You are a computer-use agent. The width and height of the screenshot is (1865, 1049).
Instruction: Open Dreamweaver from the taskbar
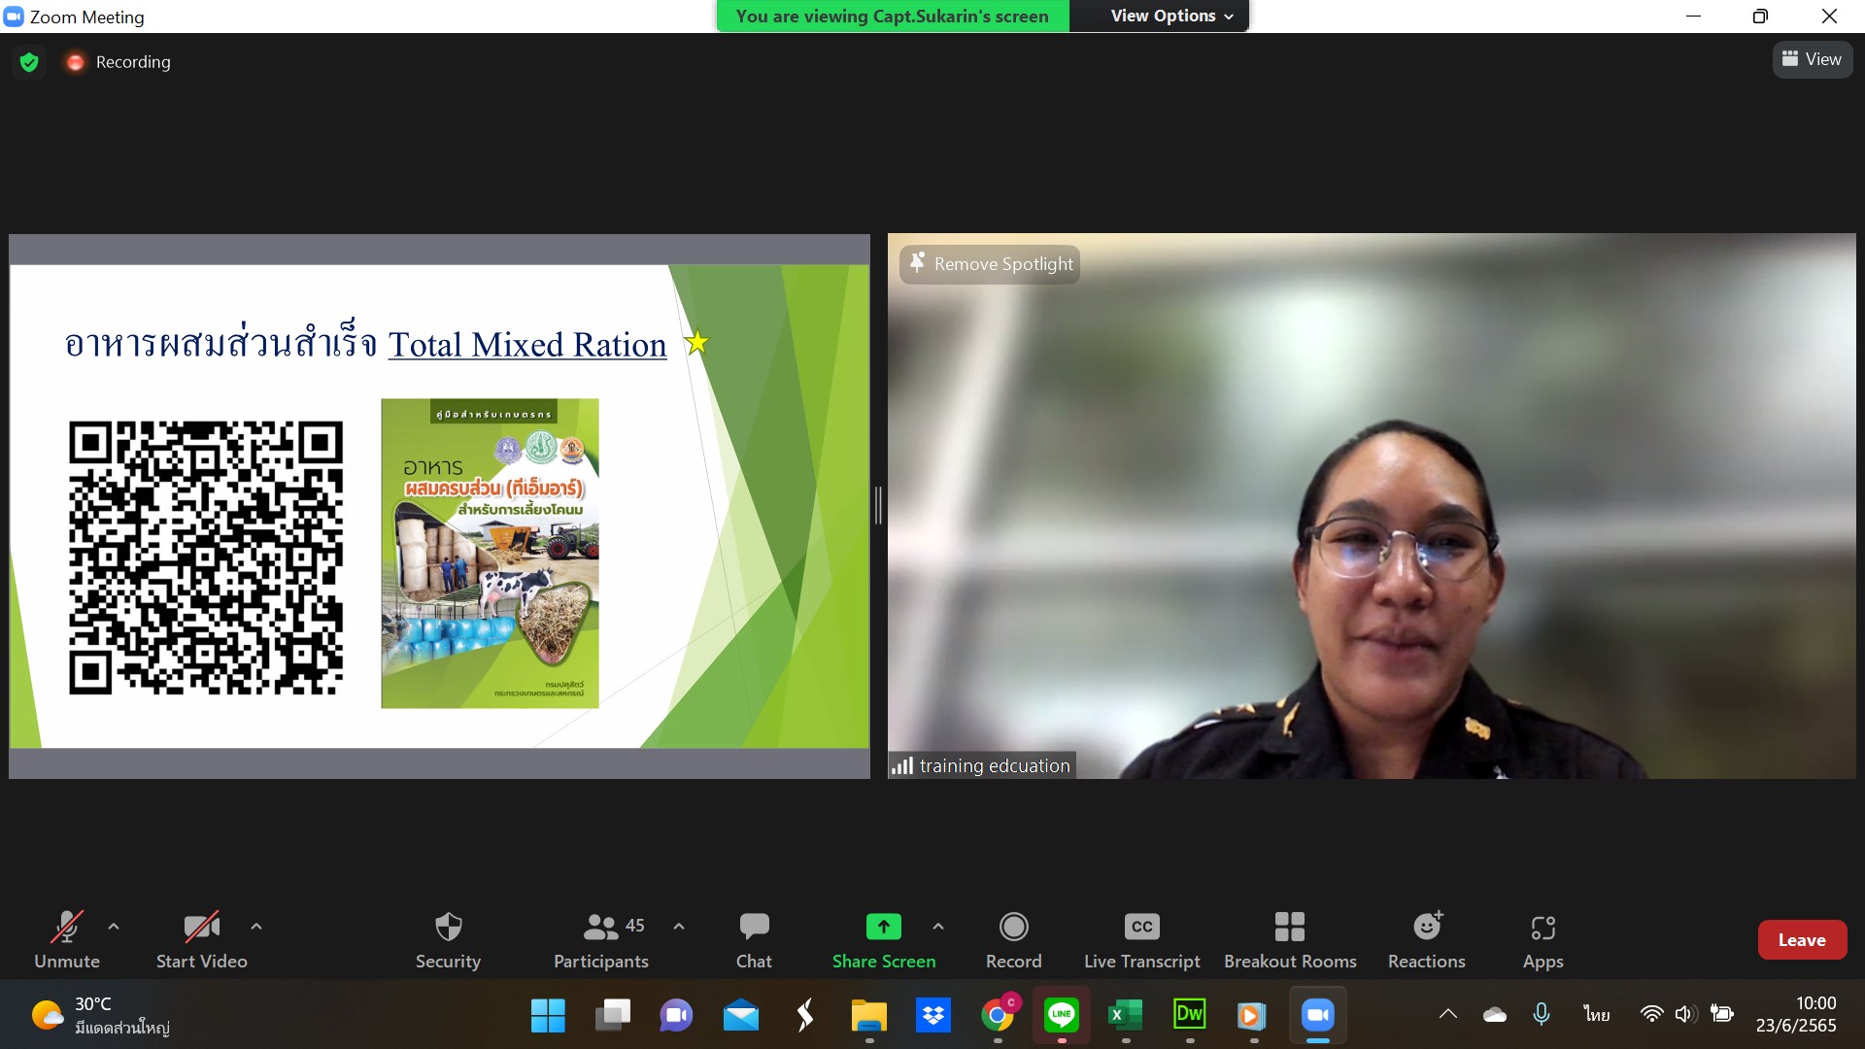(x=1190, y=1015)
